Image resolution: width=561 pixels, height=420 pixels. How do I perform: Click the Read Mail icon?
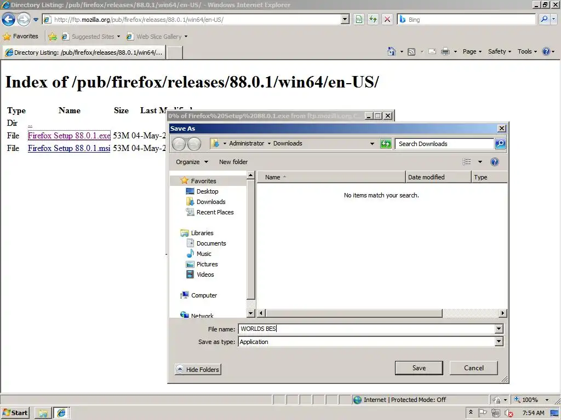(x=432, y=52)
